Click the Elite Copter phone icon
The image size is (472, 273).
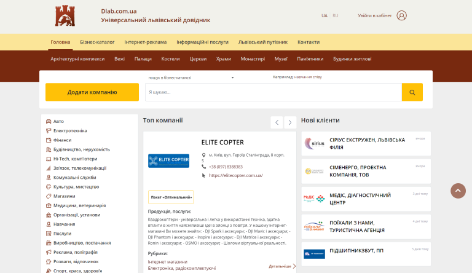coord(203,167)
